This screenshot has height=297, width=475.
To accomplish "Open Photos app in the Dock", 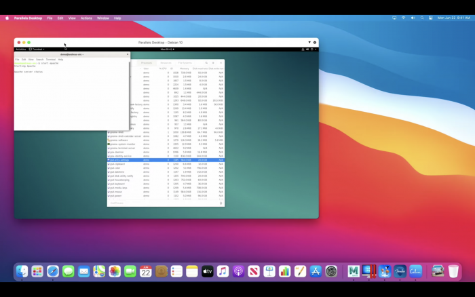I will 115,271.
